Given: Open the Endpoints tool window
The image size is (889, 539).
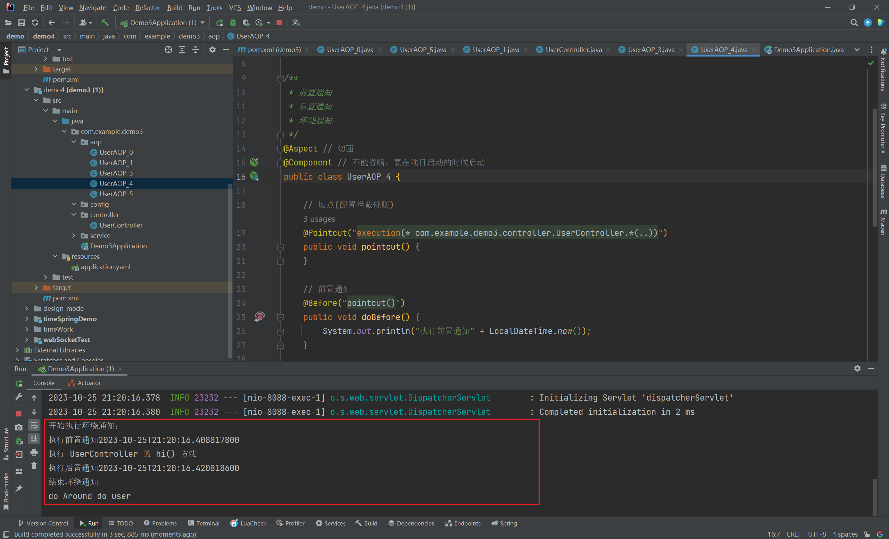Looking at the screenshot, I should point(463,523).
